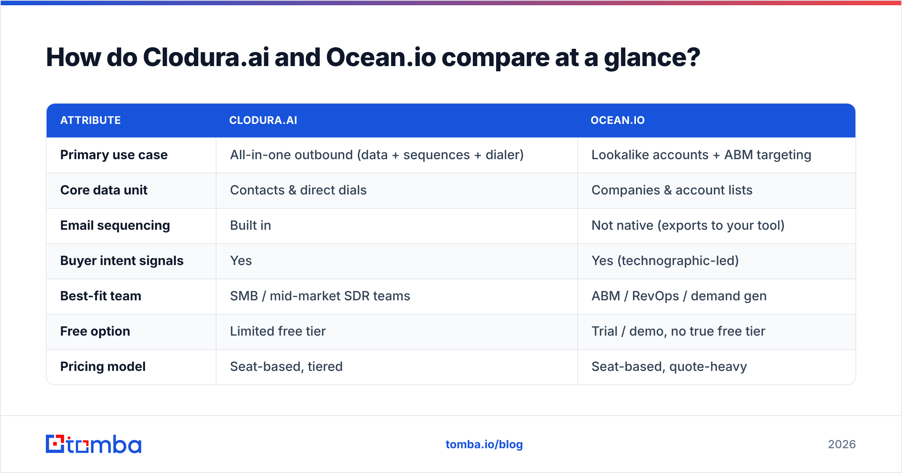Click the Tomba logo

[94, 444]
